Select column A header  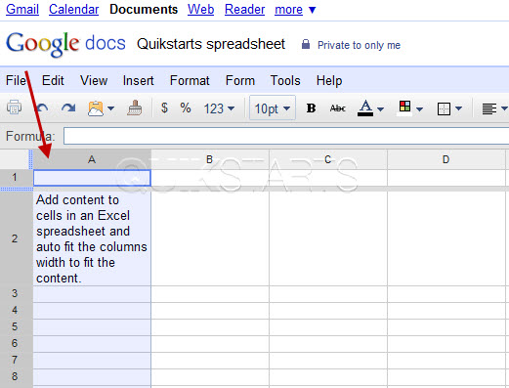pos(92,159)
